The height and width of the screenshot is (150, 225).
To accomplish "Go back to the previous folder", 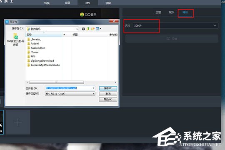I will click(x=83, y=29).
